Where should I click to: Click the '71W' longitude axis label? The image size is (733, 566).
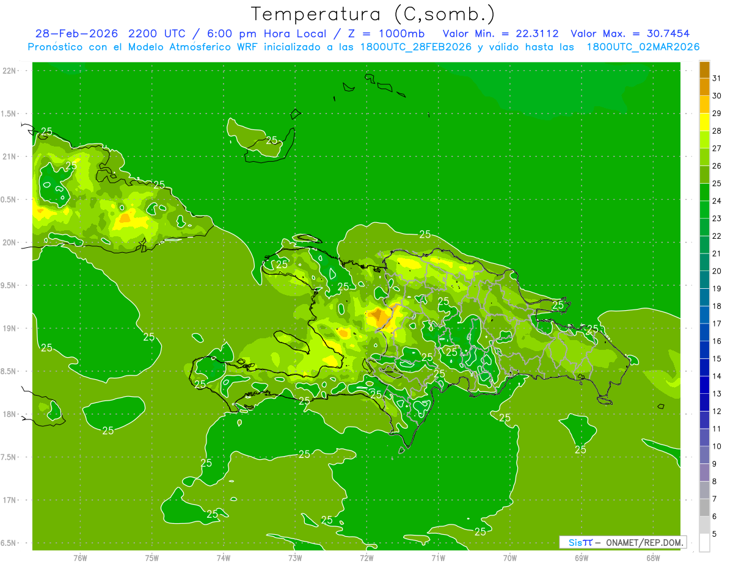(x=438, y=557)
